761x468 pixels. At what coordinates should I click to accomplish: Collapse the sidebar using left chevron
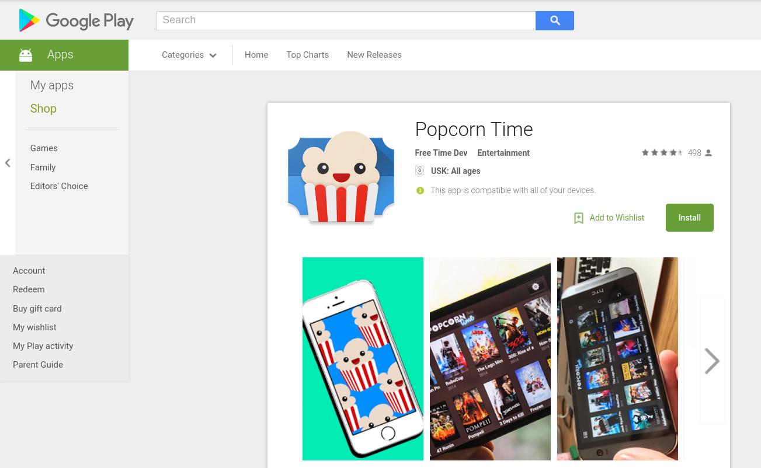pos(8,163)
